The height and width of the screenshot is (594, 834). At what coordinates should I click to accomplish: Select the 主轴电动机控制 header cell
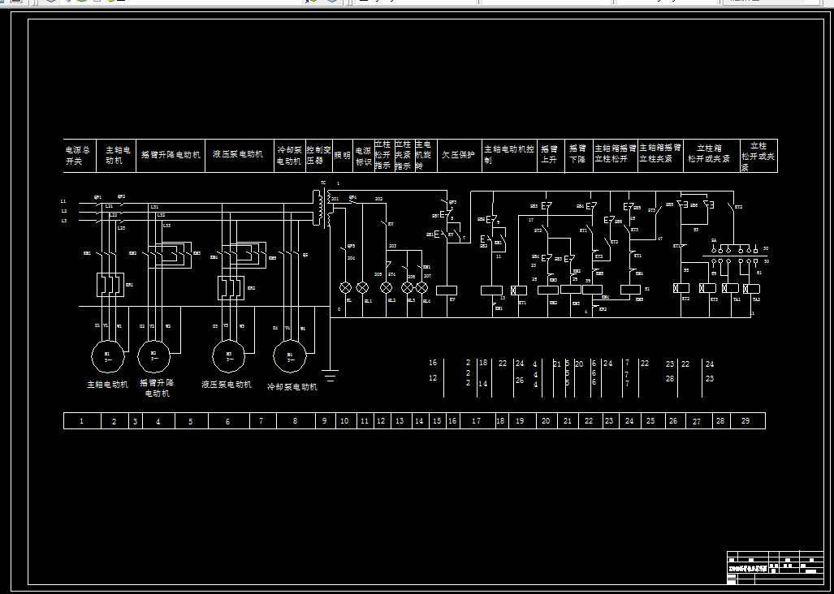click(x=509, y=156)
